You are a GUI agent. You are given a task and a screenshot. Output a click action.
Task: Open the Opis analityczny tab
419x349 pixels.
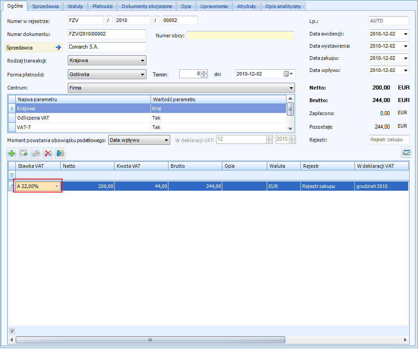tap(283, 6)
